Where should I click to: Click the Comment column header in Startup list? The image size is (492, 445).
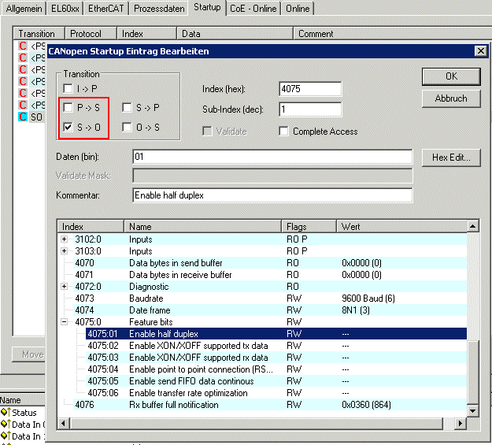point(392,34)
